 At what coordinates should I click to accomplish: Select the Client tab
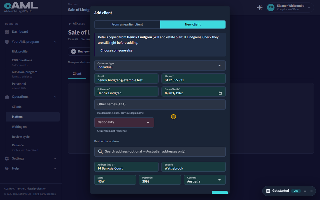coord(77,74)
